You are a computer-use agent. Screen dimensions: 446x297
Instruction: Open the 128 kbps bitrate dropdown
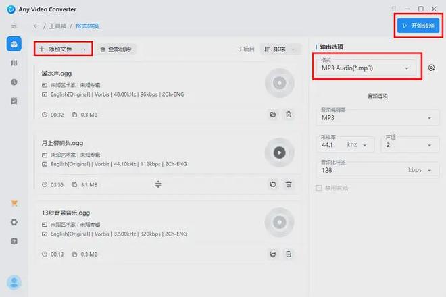[x=377, y=170]
